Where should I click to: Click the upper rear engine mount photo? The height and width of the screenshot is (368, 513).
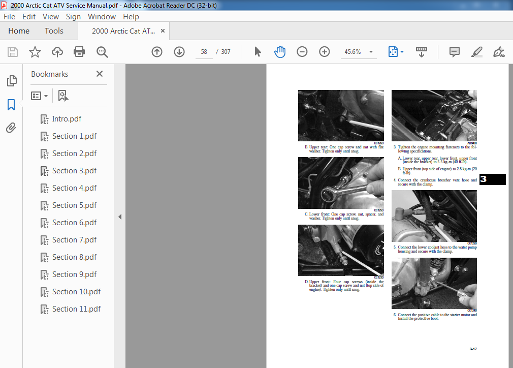341,115
